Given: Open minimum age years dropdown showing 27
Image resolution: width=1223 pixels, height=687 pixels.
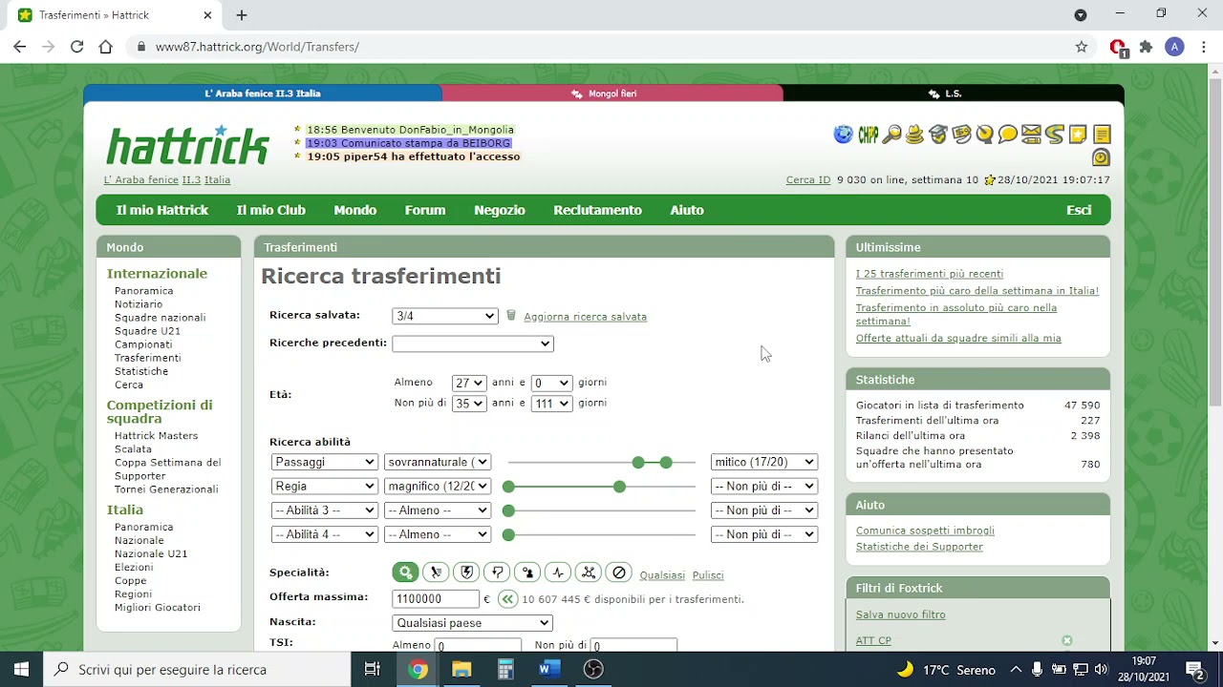Looking at the screenshot, I should coord(469,383).
